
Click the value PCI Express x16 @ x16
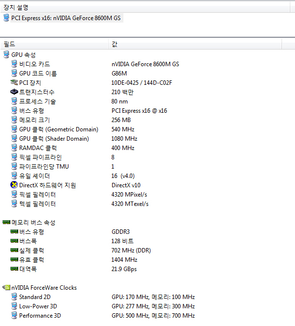[139, 111]
